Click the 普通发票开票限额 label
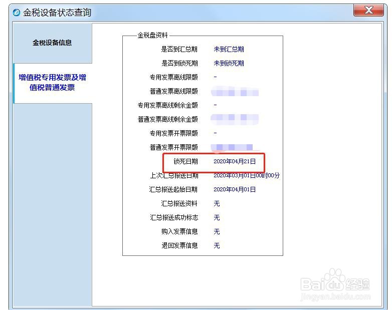The width and height of the screenshot is (392, 310). (x=173, y=147)
